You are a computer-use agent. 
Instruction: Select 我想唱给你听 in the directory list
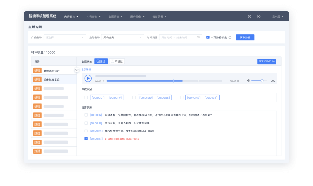coord(54,71)
